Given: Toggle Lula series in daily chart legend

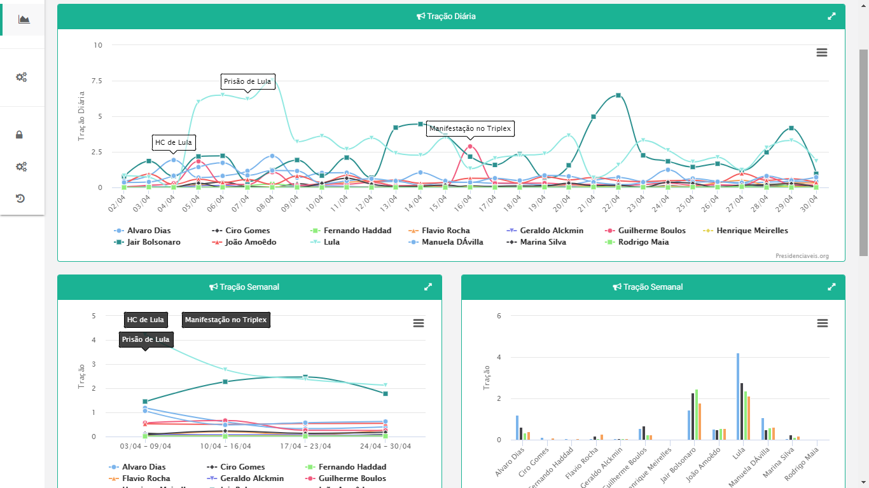Looking at the screenshot, I should [331, 242].
